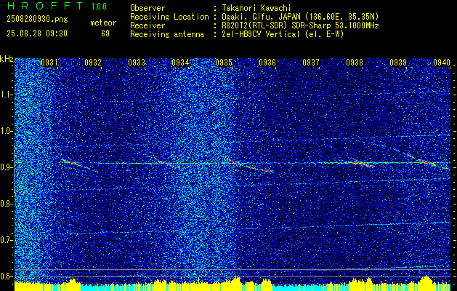
Task: Click the Receiving antenna field label
Action: click(x=167, y=34)
